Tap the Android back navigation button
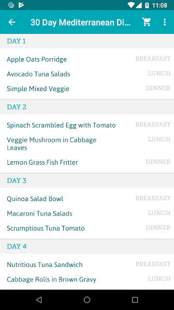This screenshot has height=310, width=174. pyautogui.click(x=39, y=300)
